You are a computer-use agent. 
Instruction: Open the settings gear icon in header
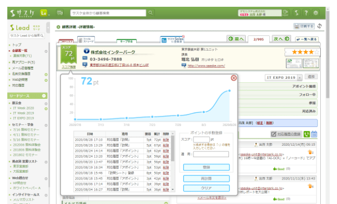[316, 13]
